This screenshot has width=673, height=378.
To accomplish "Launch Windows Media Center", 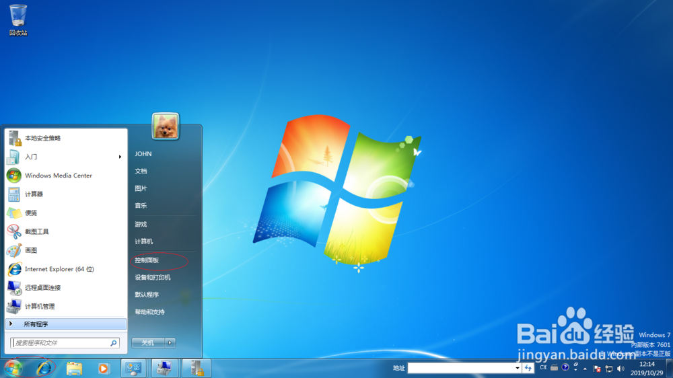I will point(66,176).
